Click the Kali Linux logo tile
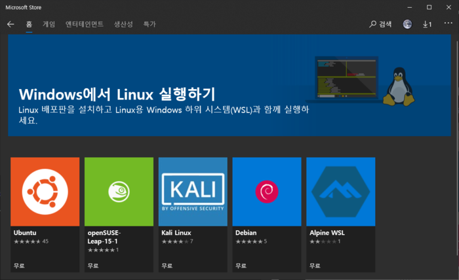 click(193, 192)
